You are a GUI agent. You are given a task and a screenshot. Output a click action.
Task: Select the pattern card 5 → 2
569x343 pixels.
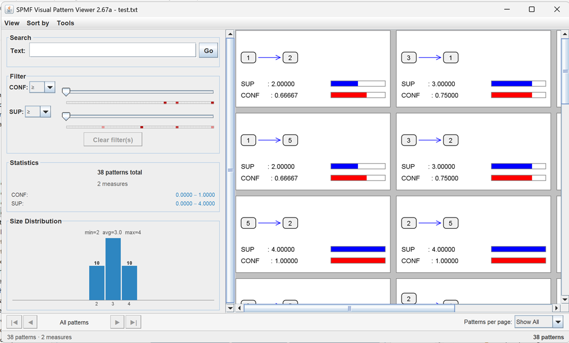click(313, 234)
